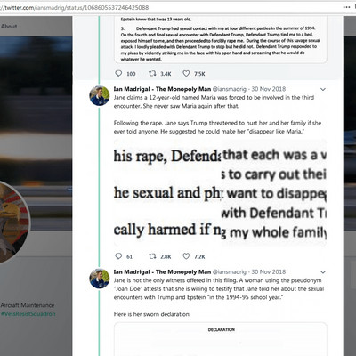The image size is (356, 356).
Task: Reply to tweet with 61 replies
Action: pos(118,256)
